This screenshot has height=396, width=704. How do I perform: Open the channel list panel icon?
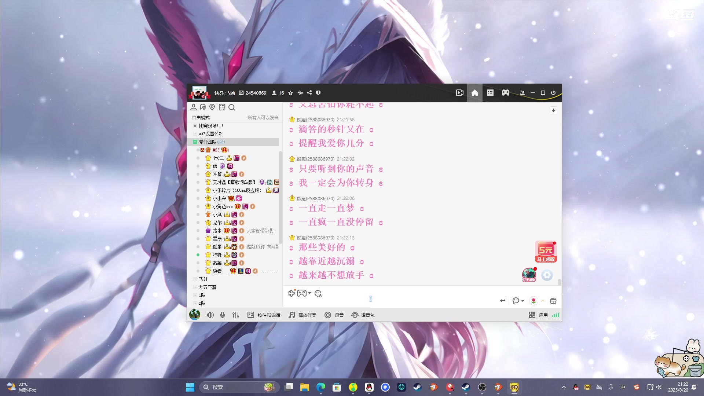click(x=490, y=93)
